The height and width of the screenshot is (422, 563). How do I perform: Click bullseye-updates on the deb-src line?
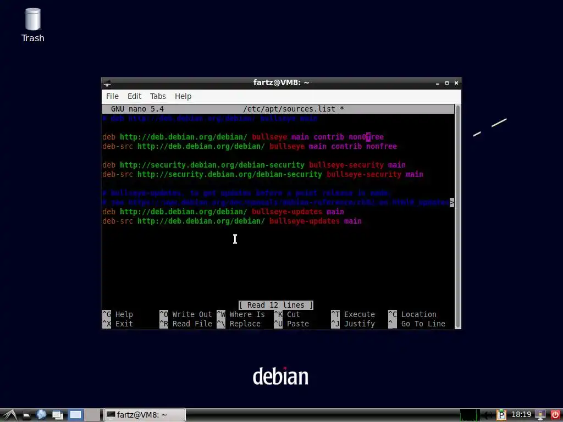[305, 221]
